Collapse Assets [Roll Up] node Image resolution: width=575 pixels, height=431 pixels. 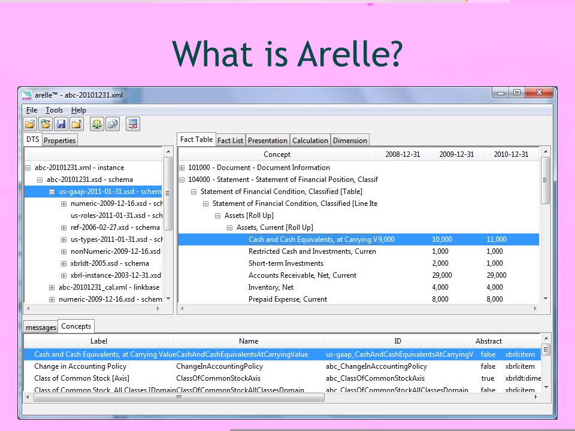[x=218, y=215]
